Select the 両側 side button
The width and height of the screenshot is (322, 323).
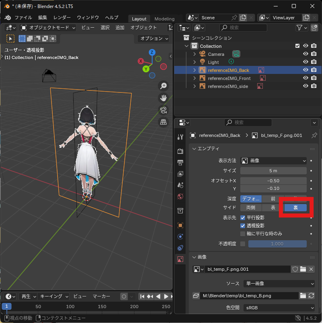[251, 208]
